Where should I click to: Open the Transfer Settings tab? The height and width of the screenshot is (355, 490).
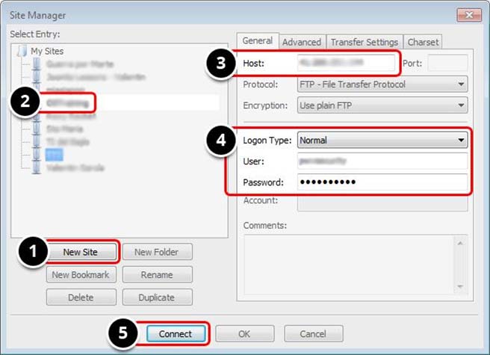coord(365,42)
